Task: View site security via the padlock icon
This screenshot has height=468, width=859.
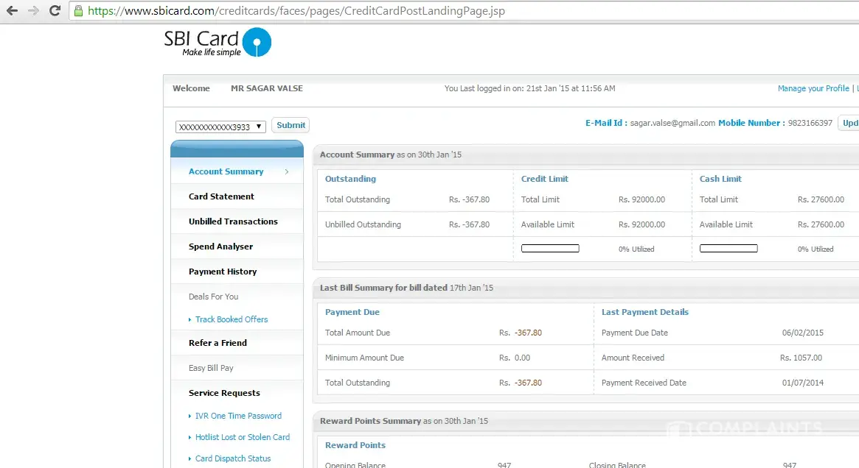Action: point(78,10)
